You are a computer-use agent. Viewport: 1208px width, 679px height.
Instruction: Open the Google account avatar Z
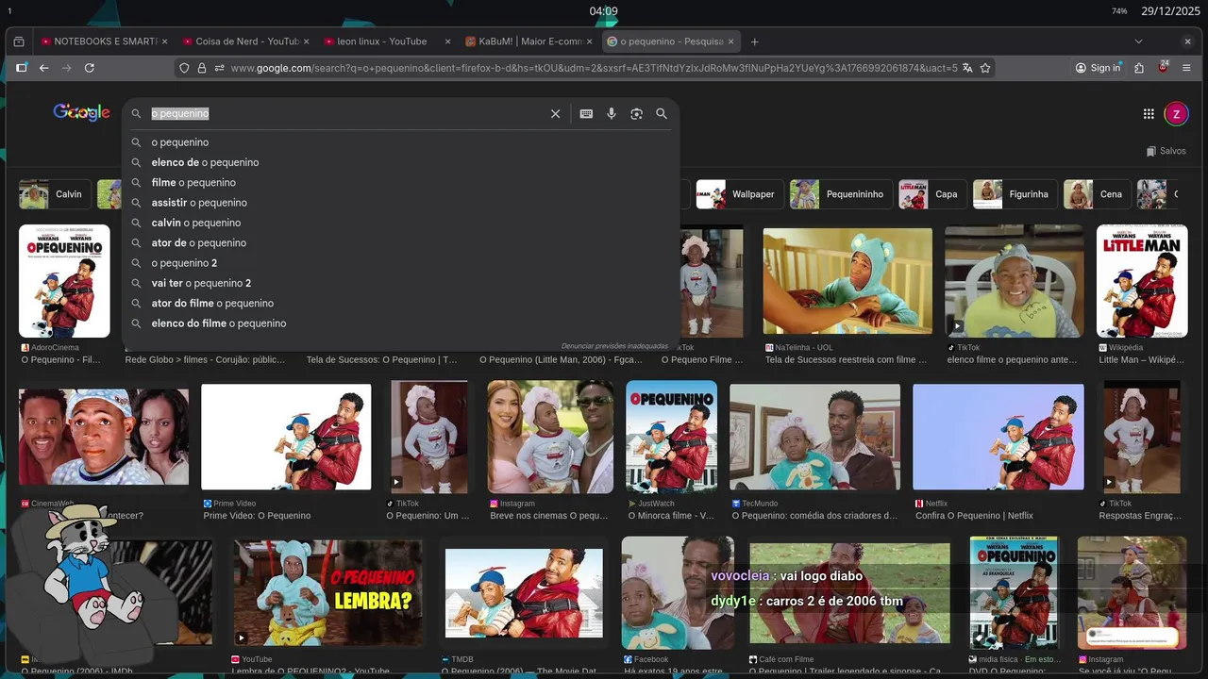1176,114
